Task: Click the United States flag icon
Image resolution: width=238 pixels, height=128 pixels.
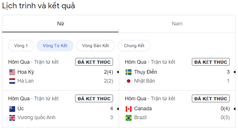Action: (12, 72)
